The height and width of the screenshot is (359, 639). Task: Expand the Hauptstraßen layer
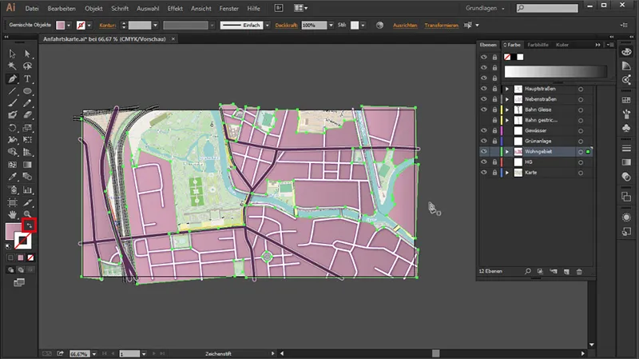coord(507,89)
